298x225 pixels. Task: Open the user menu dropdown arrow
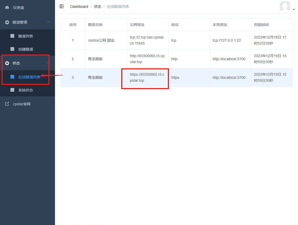294,9
